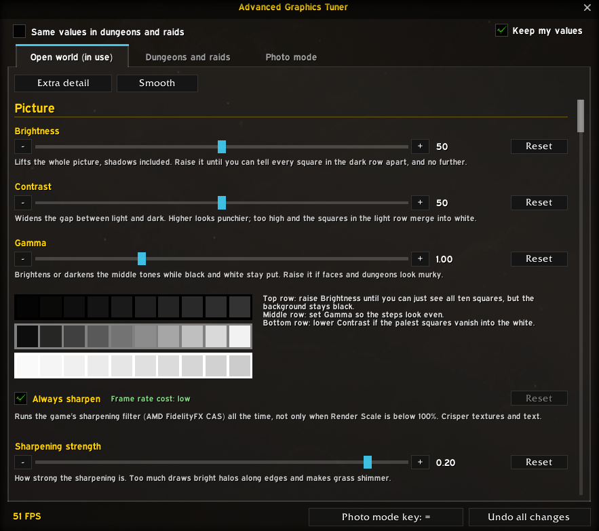
Task: Click the Brightness slider handle
Action: pyautogui.click(x=222, y=146)
